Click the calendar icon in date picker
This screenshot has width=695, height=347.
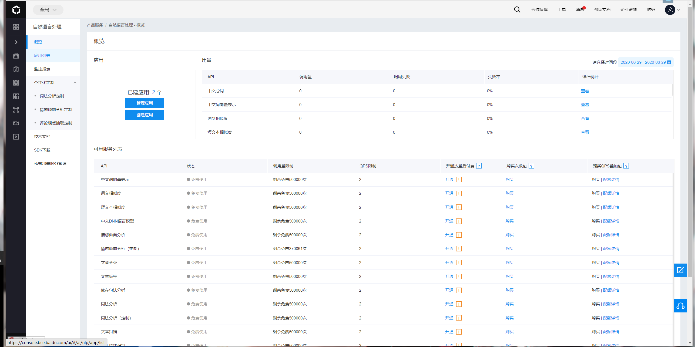(x=669, y=62)
